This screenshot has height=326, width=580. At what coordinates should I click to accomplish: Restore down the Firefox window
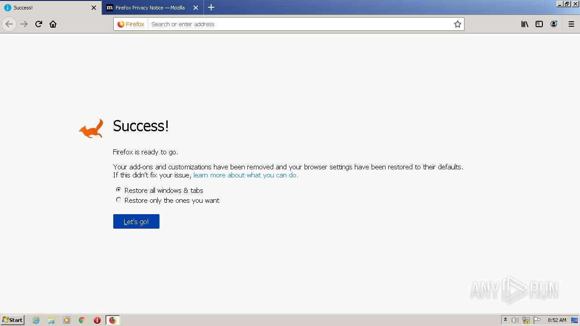[567, 4]
